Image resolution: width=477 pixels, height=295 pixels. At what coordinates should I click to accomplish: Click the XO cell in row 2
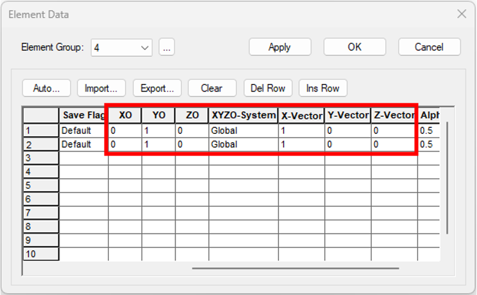[x=125, y=144]
